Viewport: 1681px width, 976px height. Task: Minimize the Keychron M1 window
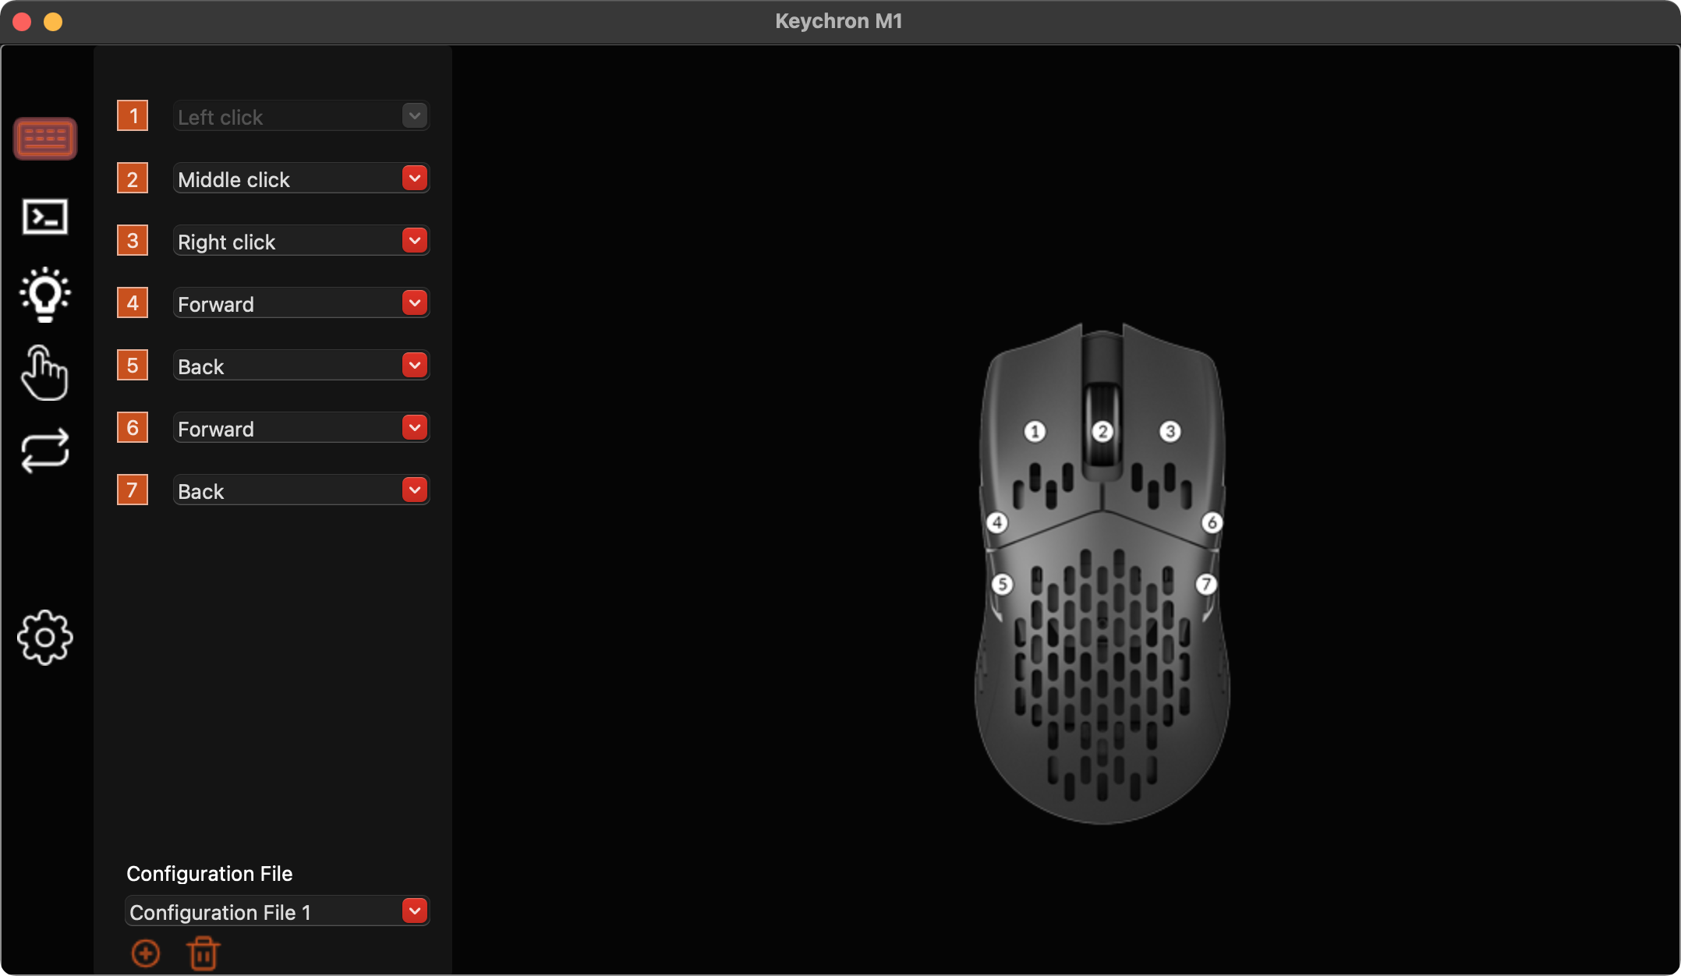click(53, 22)
